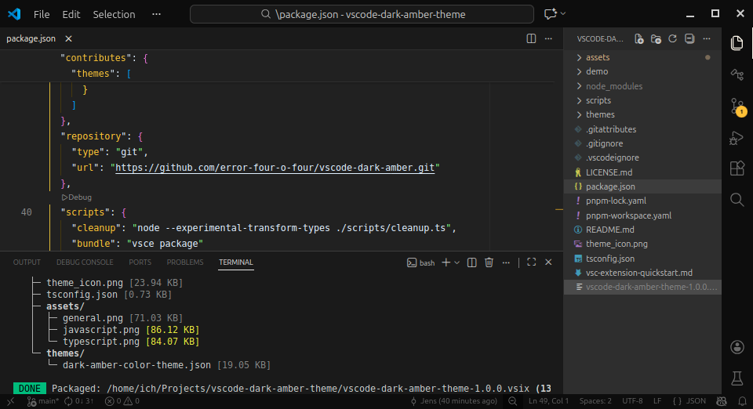Viewport: 753px width, 409px height.
Task: Open the graph view below Explorer icon
Action: pos(737,74)
